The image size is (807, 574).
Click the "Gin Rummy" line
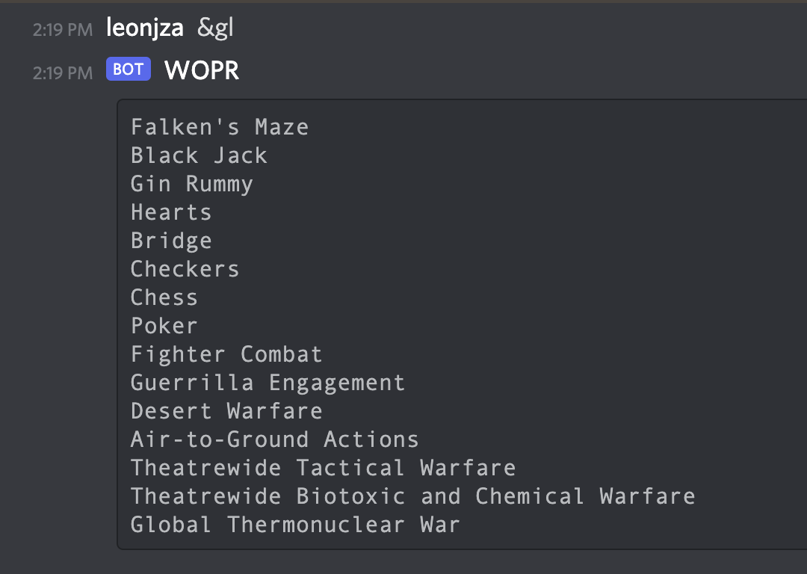(x=192, y=184)
